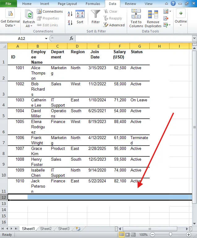The height and width of the screenshot is (238, 197).
Task: Switch to the Formulas tab
Action: pos(93,4)
